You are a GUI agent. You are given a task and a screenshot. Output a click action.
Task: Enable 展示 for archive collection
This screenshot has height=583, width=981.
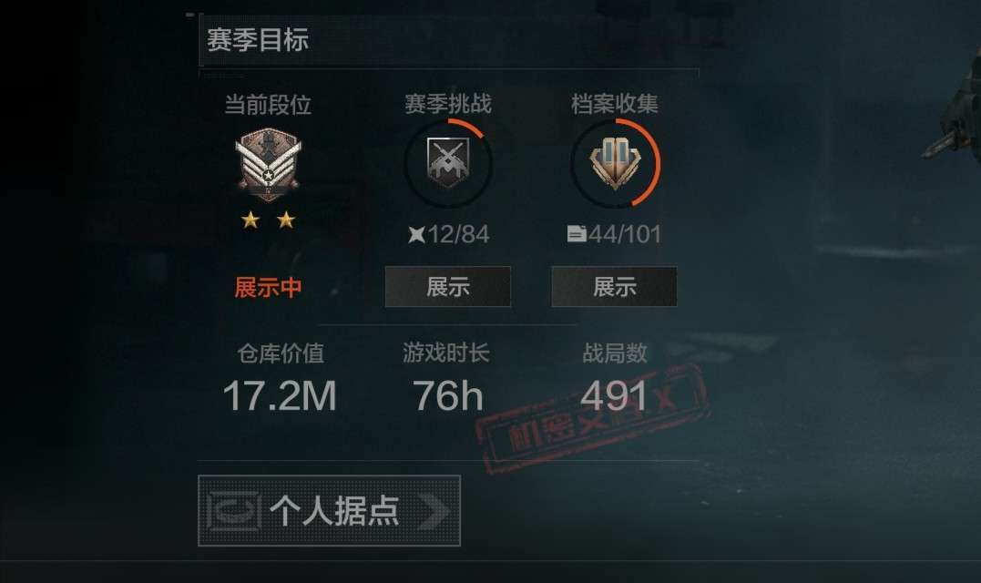(614, 287)
